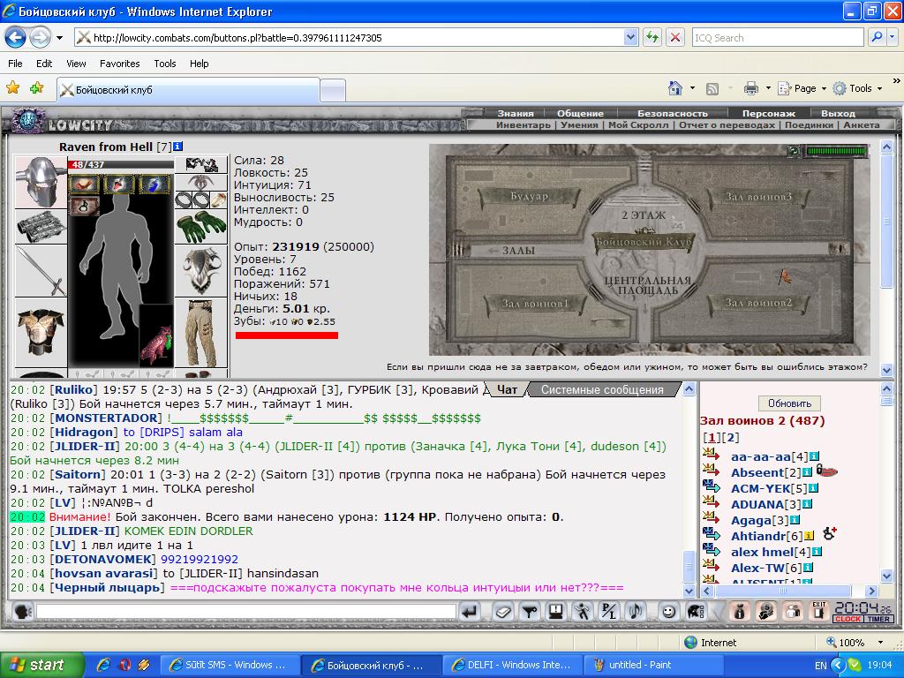This screenshot has height=678, width=904.
Task: Click the eraser icon to clear chat
Action: click(x=502, y=611)
